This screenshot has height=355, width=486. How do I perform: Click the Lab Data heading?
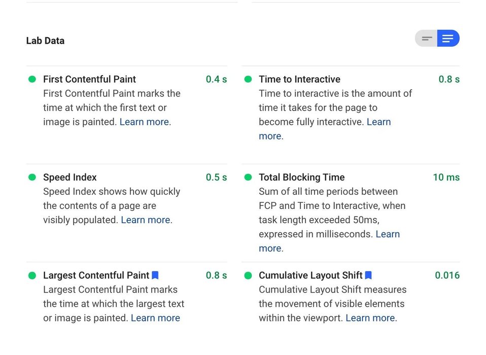[x=45, y=41]
